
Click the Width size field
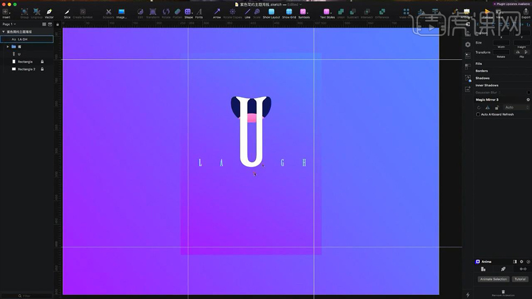coord(501,43)
